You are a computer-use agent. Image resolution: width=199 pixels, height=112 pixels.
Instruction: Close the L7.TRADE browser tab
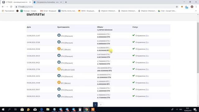pyautogui.click(x=30, y=2)
